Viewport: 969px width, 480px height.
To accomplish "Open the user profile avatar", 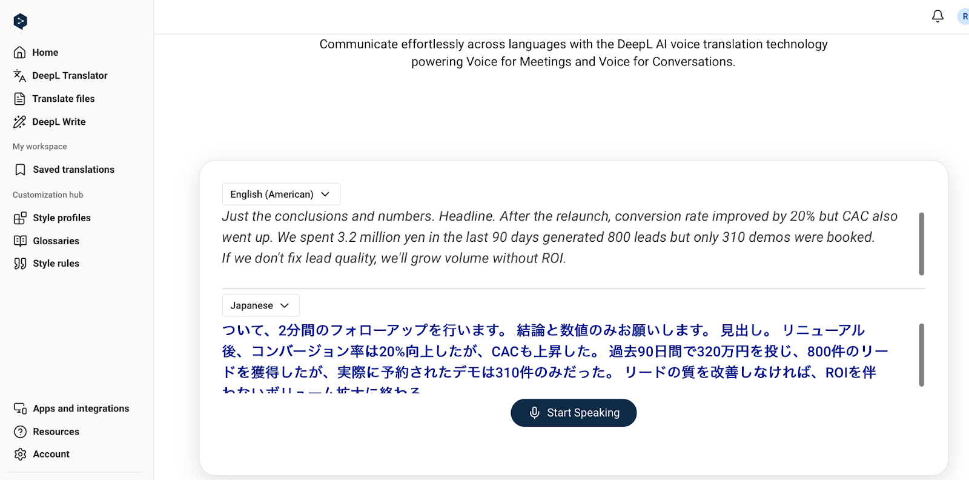I will (x=964, y=16).
